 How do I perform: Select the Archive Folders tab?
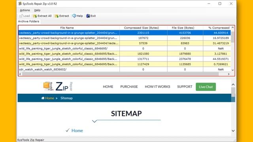pos(28,21)
